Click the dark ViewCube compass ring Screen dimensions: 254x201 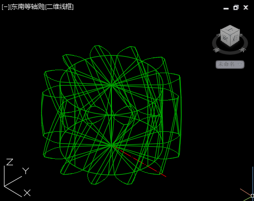click(x=230, y=52)
